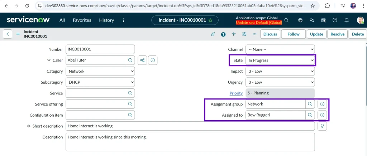Screen dimensions: 367x156
Task: Open the activity stream pulse icon
Action: coord(234,34)
